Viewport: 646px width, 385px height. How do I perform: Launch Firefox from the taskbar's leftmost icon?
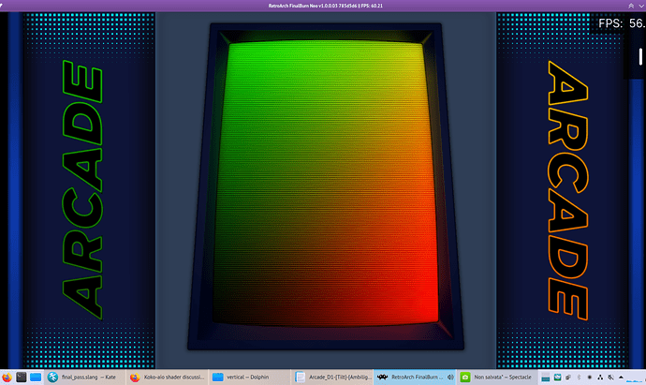(7, 378)
